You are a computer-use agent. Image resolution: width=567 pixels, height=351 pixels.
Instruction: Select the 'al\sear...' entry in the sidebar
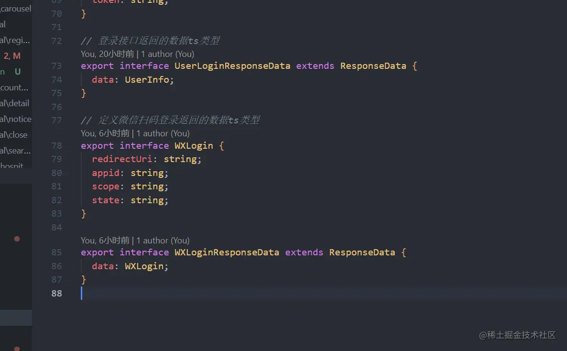(16, 151)
